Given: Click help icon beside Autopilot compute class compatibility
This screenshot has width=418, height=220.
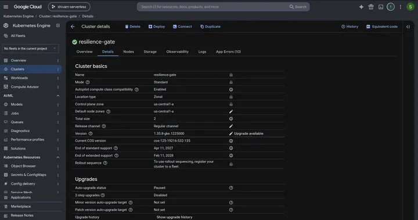Looking at the screenshot, I should (x=136, y=90).
